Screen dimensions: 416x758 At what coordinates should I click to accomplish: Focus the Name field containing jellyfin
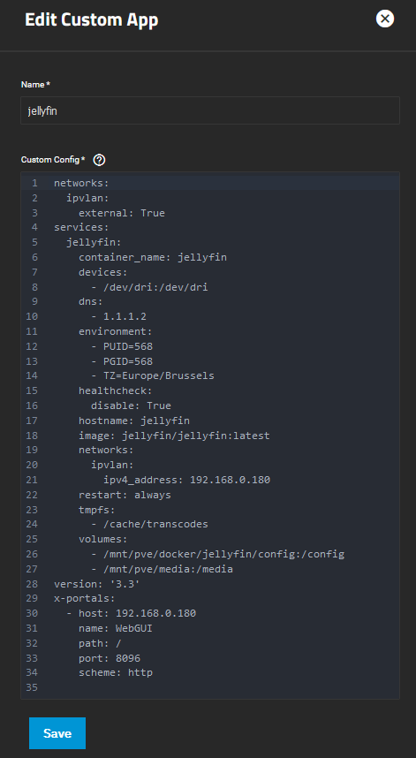pos(209,110)
